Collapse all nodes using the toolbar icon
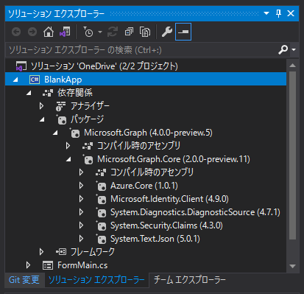Viewport: 304px width, 294px height. 129,32
